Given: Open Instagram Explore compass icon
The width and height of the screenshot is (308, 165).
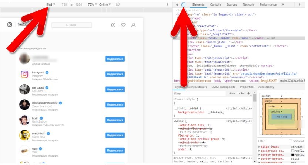Looking at the screenshot, I should click(113, 25).
